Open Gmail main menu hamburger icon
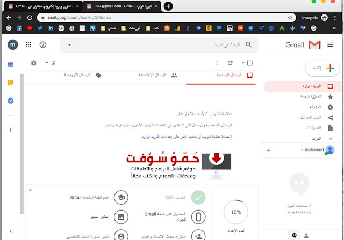Viewport: 344px width, 240px height. click(x=331, y=45)
